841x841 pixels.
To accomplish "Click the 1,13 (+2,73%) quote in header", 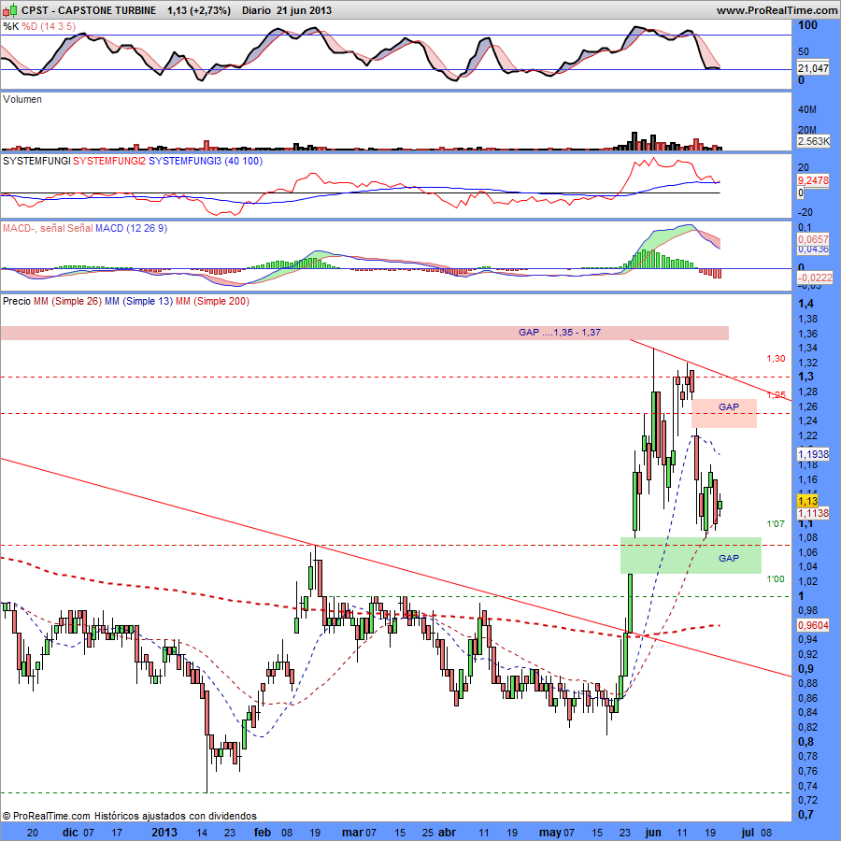I will (198, 10).
